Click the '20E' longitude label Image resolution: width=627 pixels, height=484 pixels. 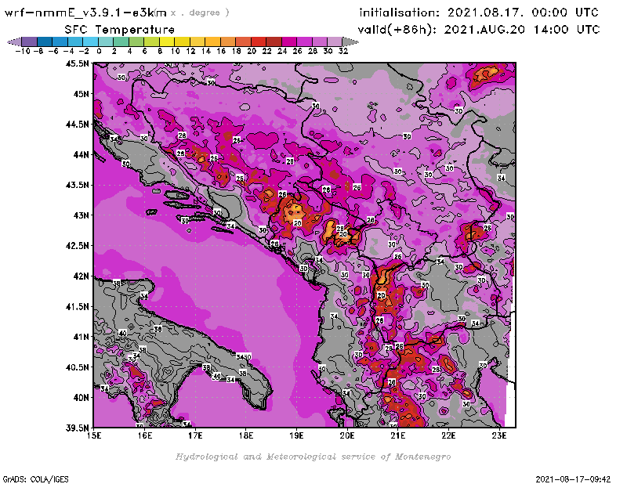pos(347,435)
